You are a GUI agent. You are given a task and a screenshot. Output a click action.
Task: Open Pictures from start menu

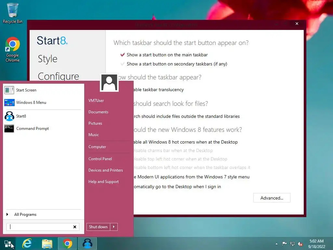[x=95, y=123]
